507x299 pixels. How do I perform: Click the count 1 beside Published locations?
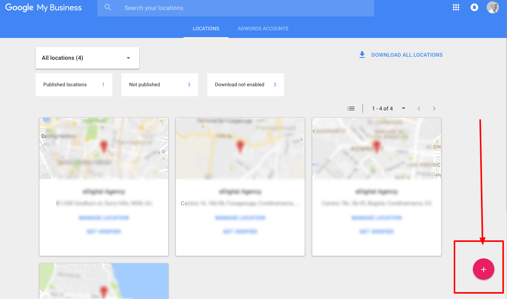103,85
